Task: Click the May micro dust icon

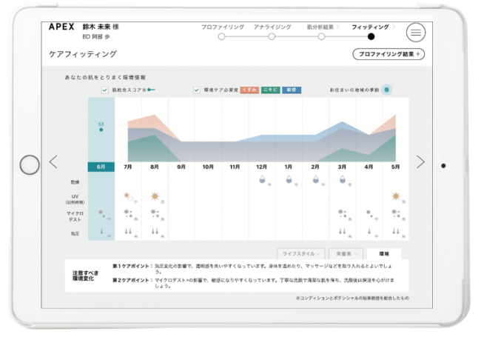Action: 396,213
